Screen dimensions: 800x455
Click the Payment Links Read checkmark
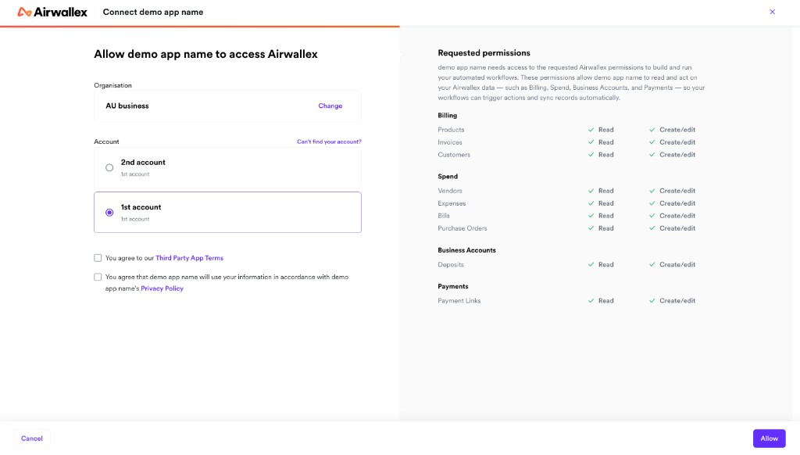point(591,301)
